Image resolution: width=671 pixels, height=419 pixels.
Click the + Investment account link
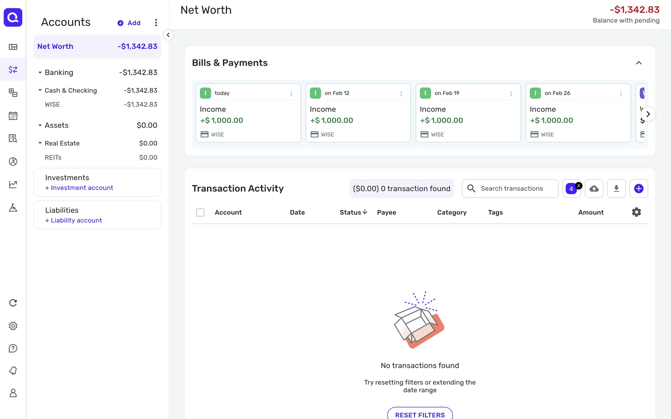click(x=79, y=188)
